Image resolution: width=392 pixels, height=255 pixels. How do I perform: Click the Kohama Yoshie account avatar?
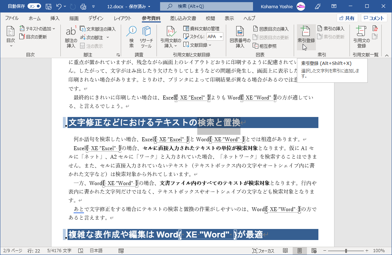(301, 6)
